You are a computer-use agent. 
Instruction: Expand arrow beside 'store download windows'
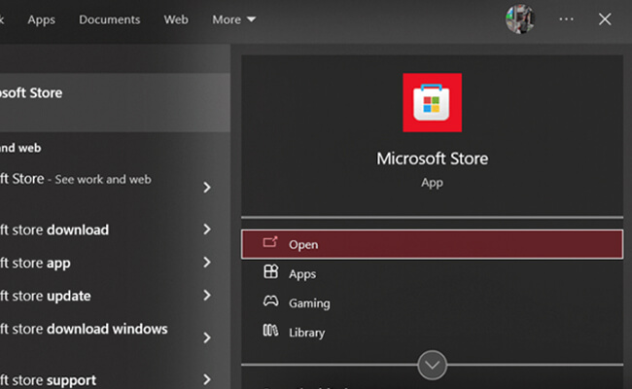(x=207, y=337)
